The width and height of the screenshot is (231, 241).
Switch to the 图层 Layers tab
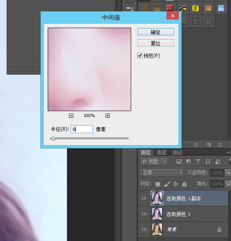(x=146, y=152)
